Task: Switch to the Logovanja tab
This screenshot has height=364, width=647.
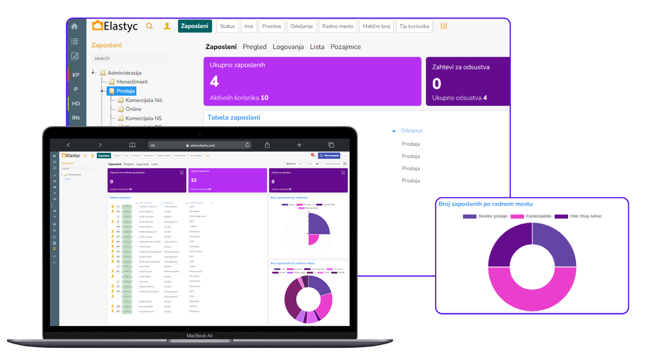Action: [x=288, y=47]
